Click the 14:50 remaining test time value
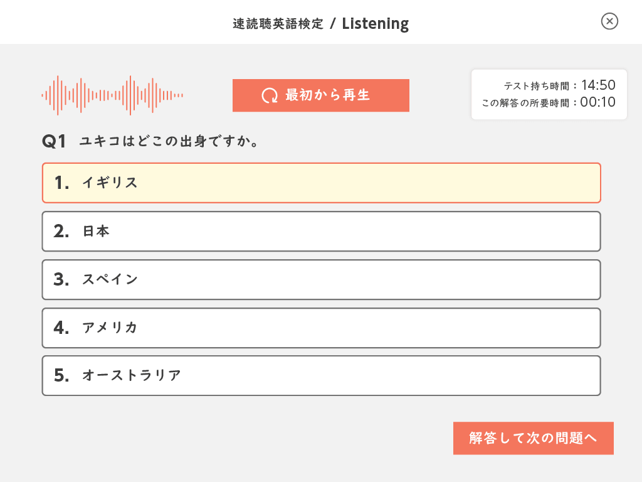This screenshot has width=642, height=482. (x=598, y=85)
